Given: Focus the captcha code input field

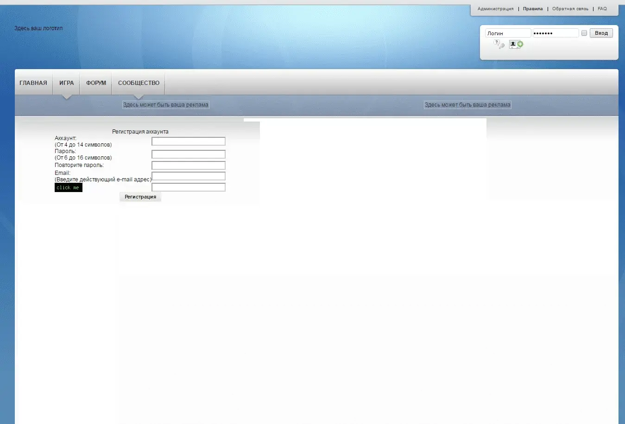Looking at the screenshot, I should [x=189, y=187].
